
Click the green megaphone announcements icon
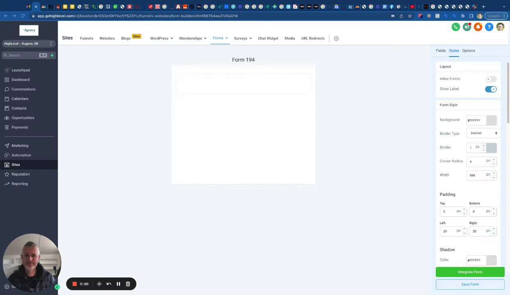[x=467, y=27]
